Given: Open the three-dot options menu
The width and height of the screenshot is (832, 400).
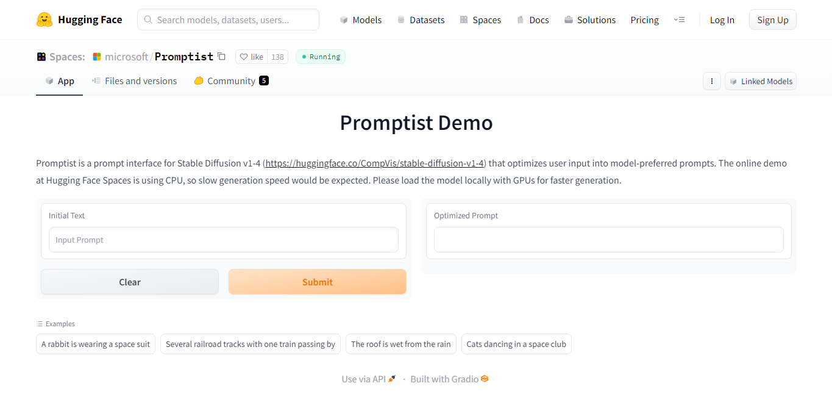Looking at the screenshot, I should [712, 81].
